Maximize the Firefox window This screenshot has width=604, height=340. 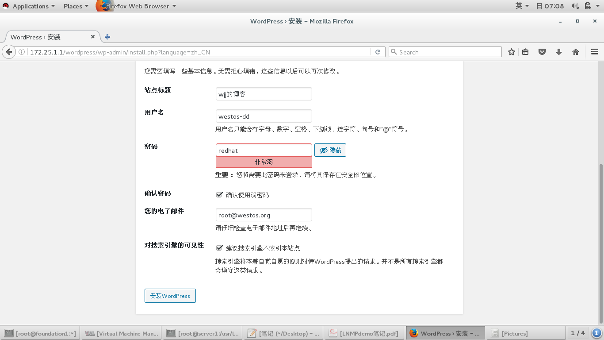[x=577, y=21]
